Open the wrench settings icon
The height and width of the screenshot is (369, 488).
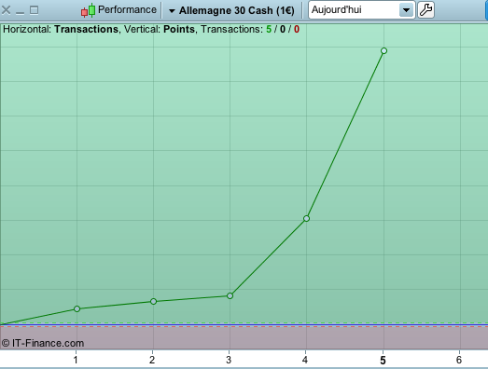coord(425,10)
